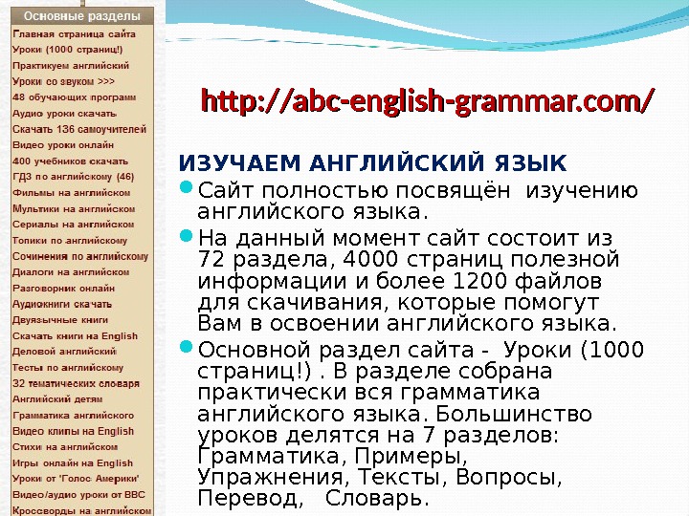Select '32 тематических словаря' link

76,383
